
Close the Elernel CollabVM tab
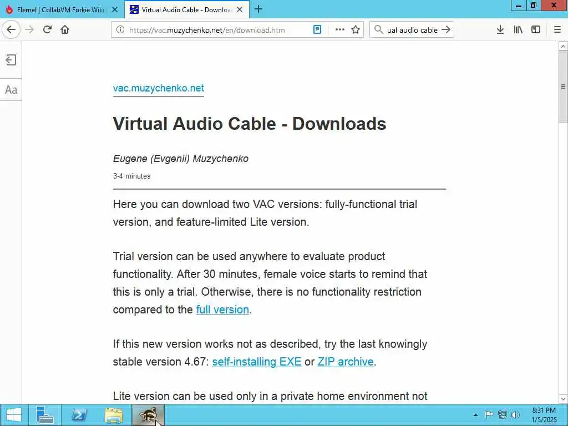[114, 10]
